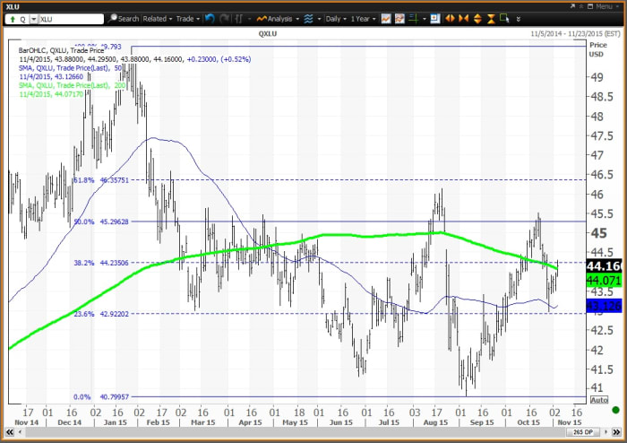Click the vertical expand orange arrows icon
This screenshot has height=443, width=627.
[478, 18]
